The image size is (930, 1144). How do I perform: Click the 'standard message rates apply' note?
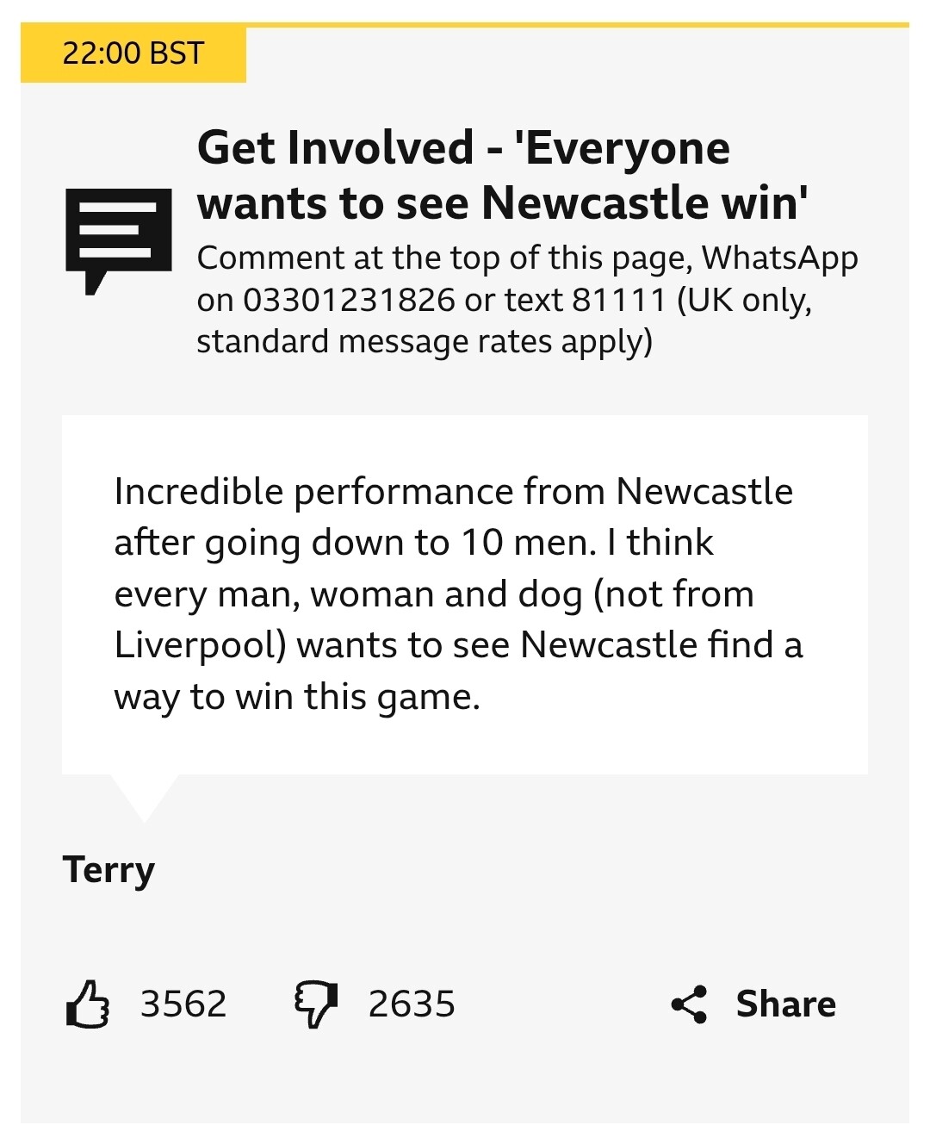point(424,342)
